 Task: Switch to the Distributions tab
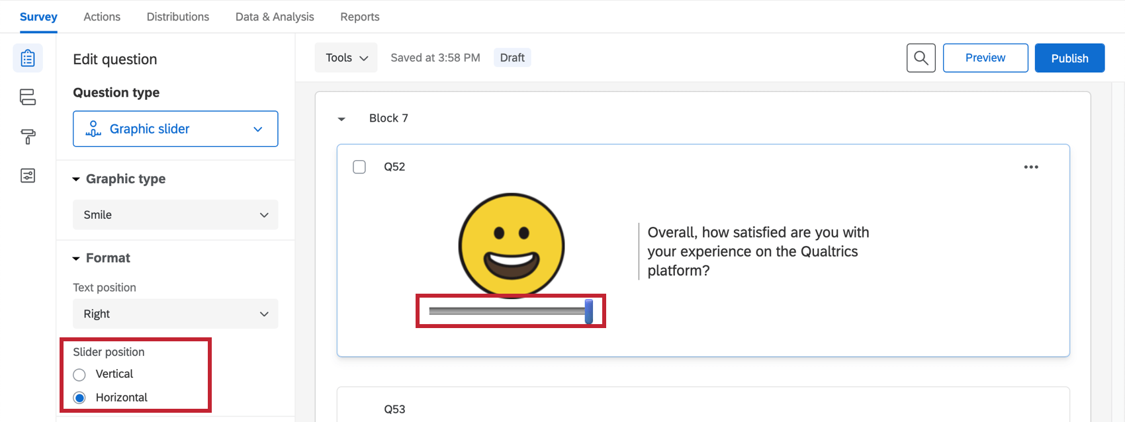[178, 17]
